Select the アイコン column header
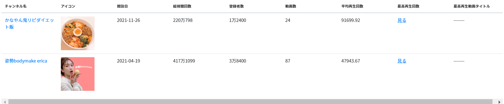 (68, 6)
